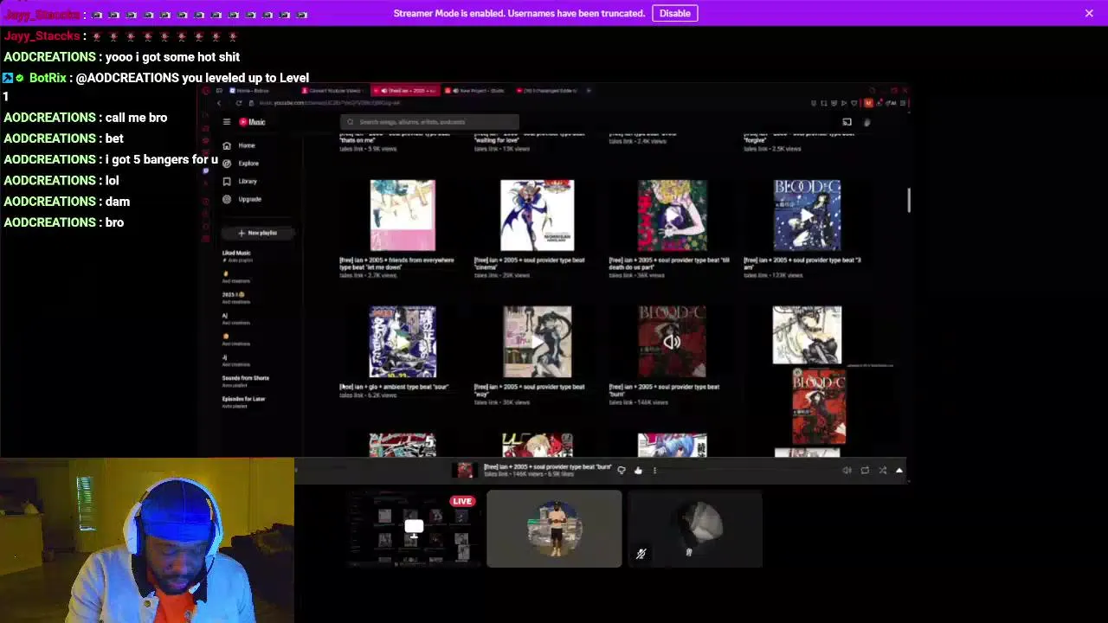Image resolution: width=1108 pixels, height=623 pixels.
Task: Play the "3 am" beat thumbnail
Action: pos(807,215)
